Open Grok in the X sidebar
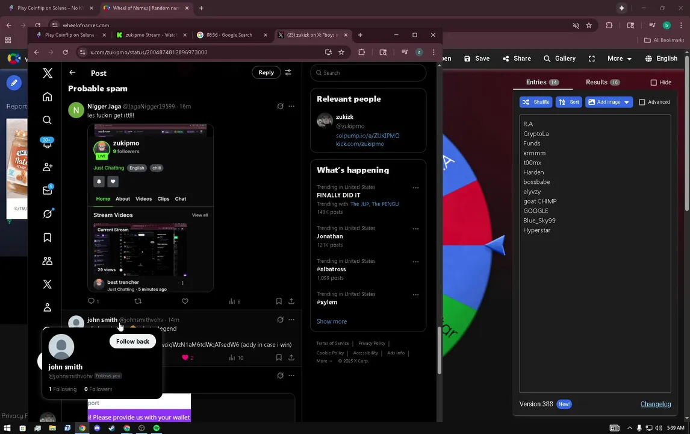 (47, 214)
